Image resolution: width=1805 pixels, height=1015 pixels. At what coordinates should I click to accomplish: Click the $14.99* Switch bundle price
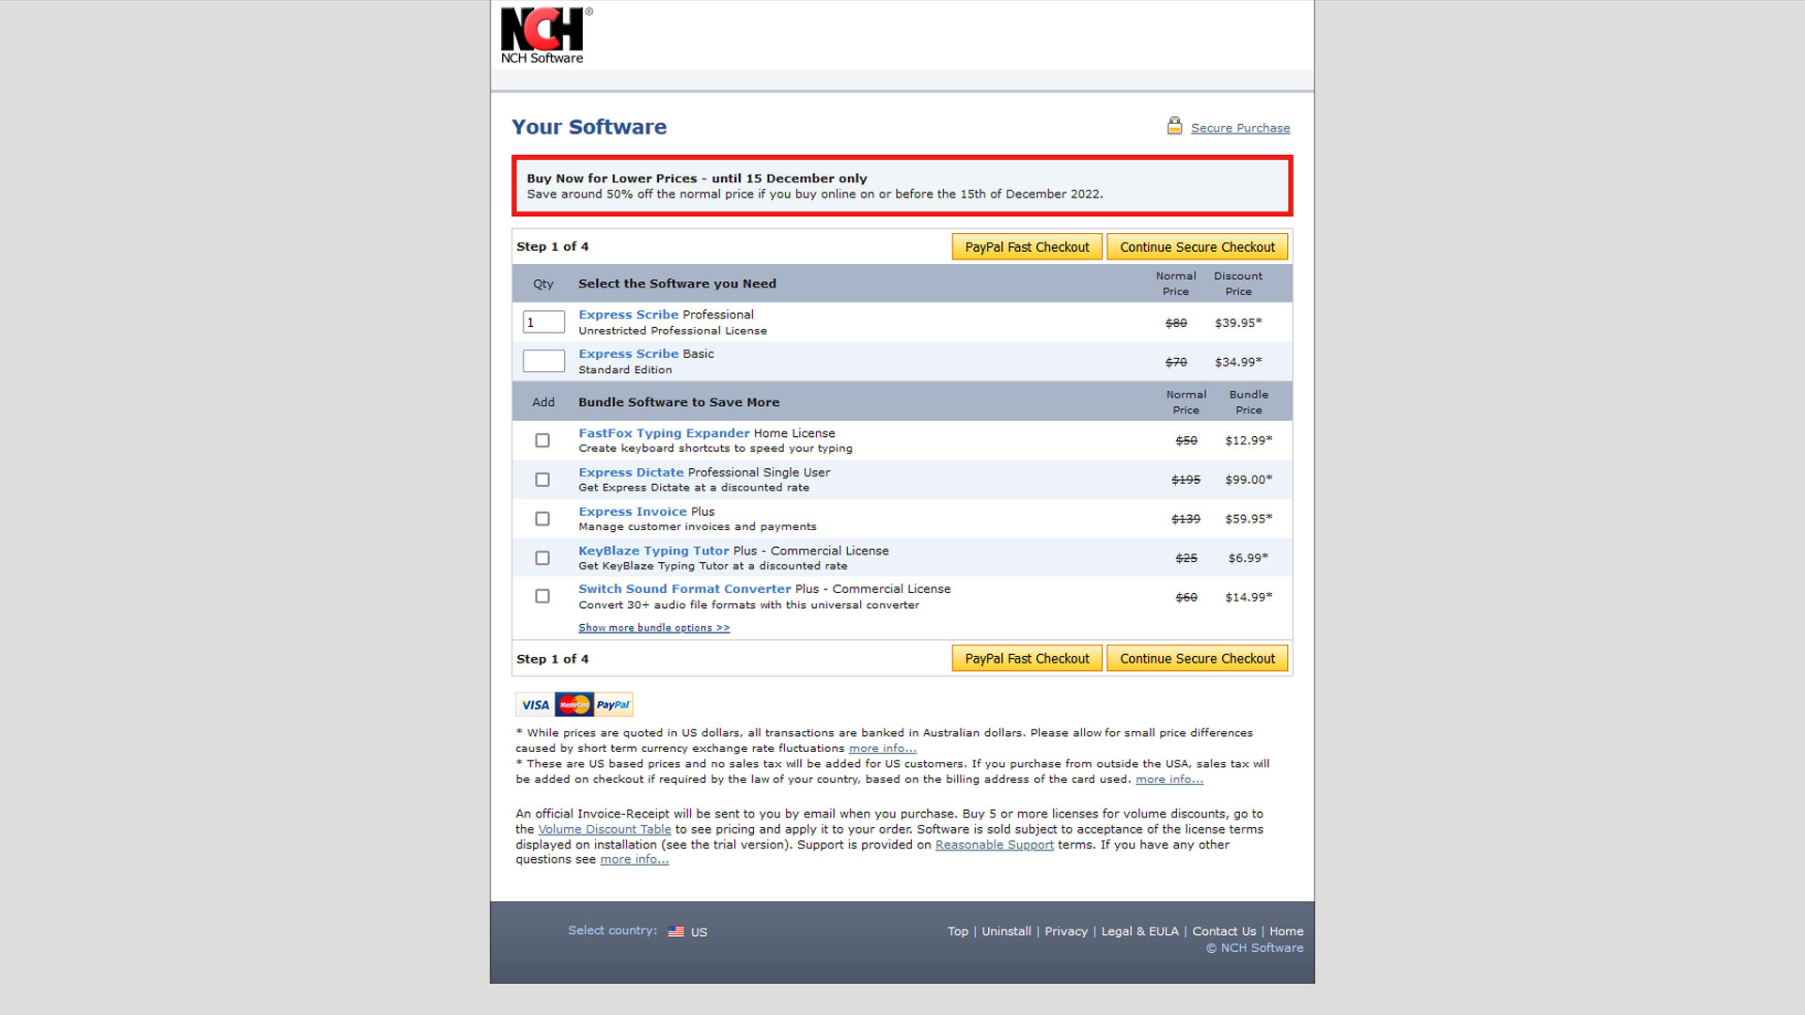1248,598
